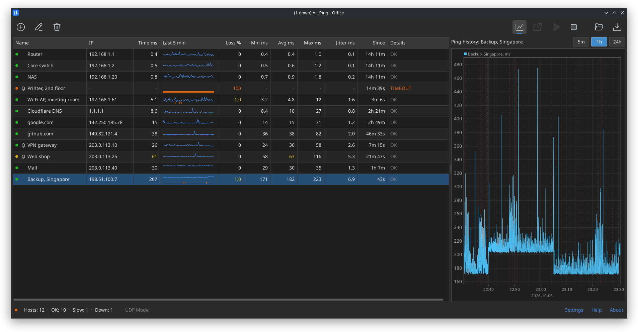Open chart in external window icon
Image resolution: width=638 pixels, height=332 pixels.
[538, 27]
